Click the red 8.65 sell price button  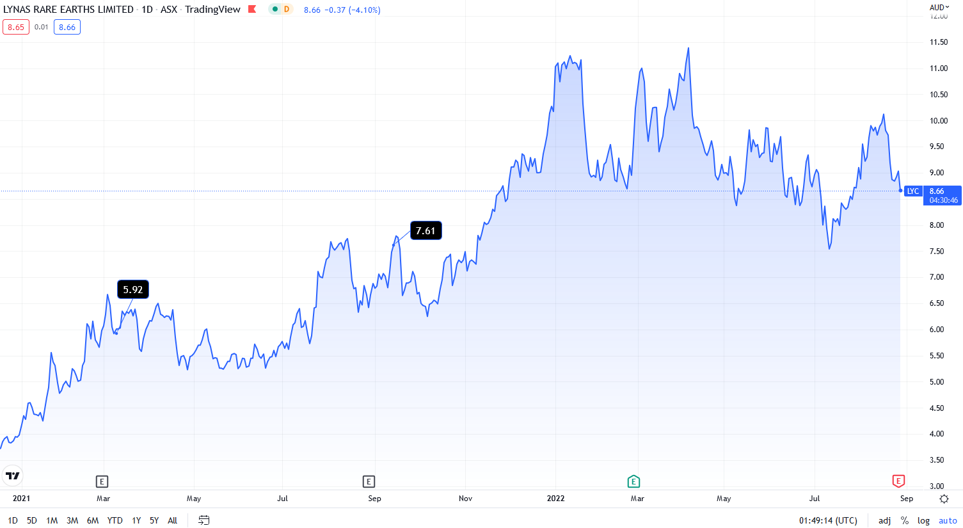click(x=16, y=27)
